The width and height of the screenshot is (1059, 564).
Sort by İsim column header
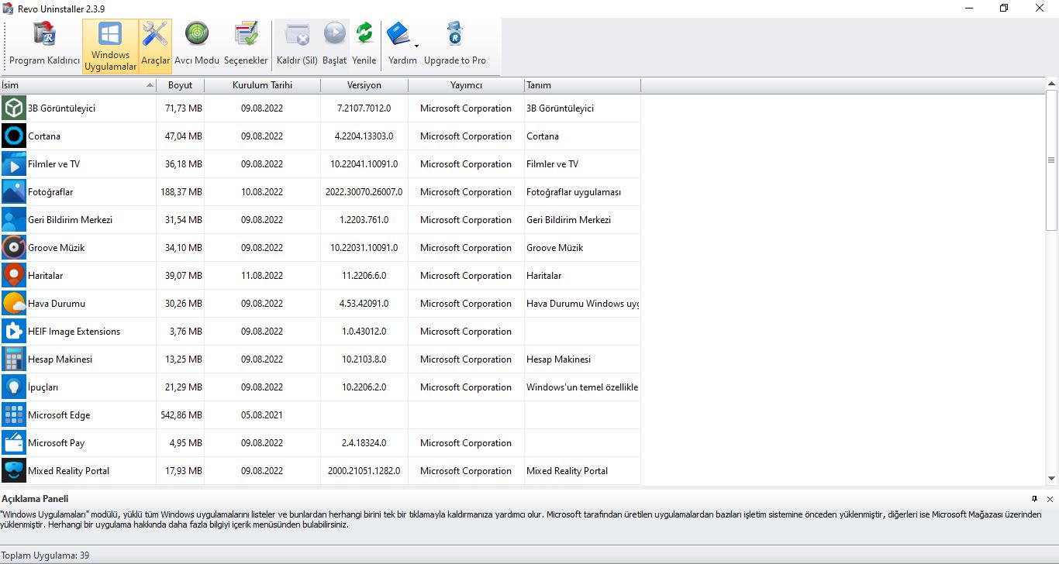pyautogui.click(x=78, y=85)
